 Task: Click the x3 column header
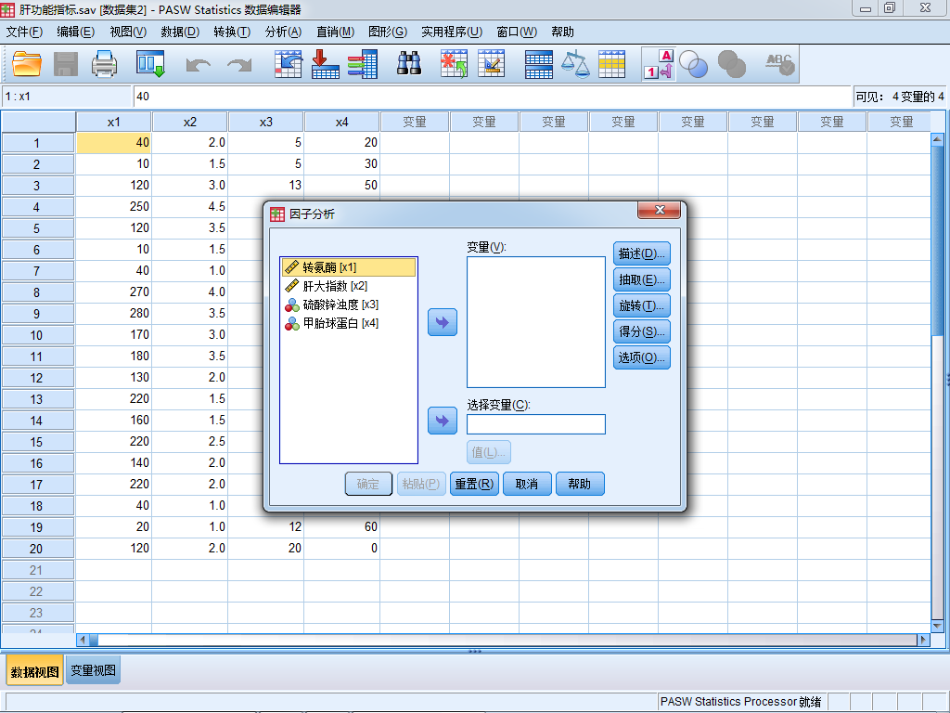(266, 122)
